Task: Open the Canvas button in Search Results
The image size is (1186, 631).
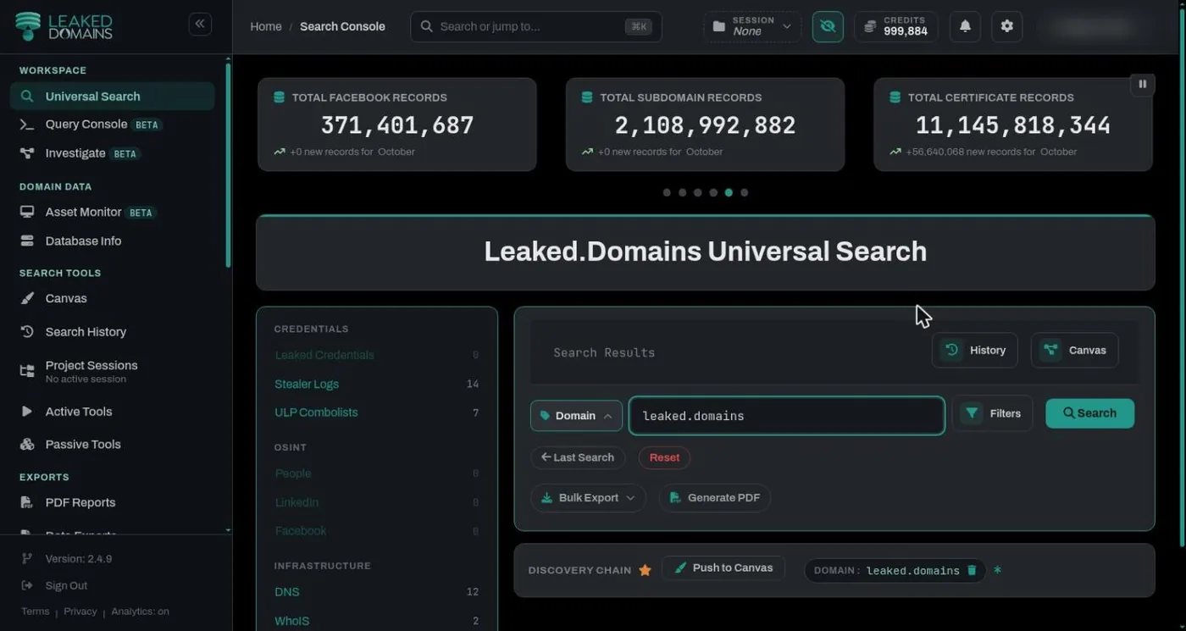Action: point(1074,351)
